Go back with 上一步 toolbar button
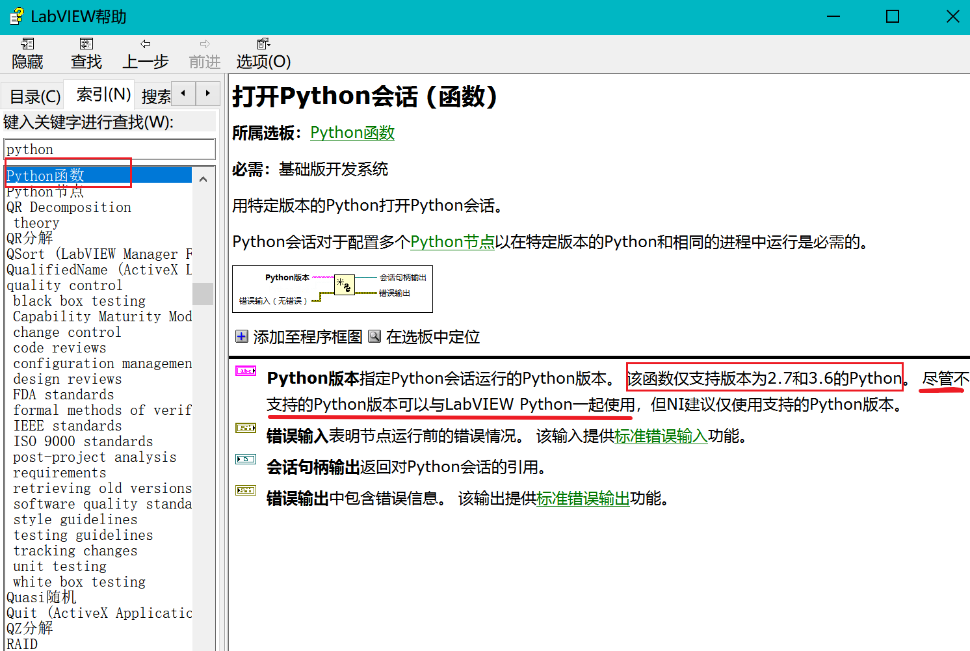Screen dimensions: 970x651 (146, 54)
